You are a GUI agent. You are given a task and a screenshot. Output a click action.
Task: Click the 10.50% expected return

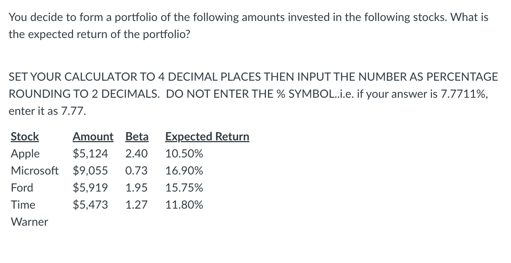pyautogui.click(x=184, y=154)
